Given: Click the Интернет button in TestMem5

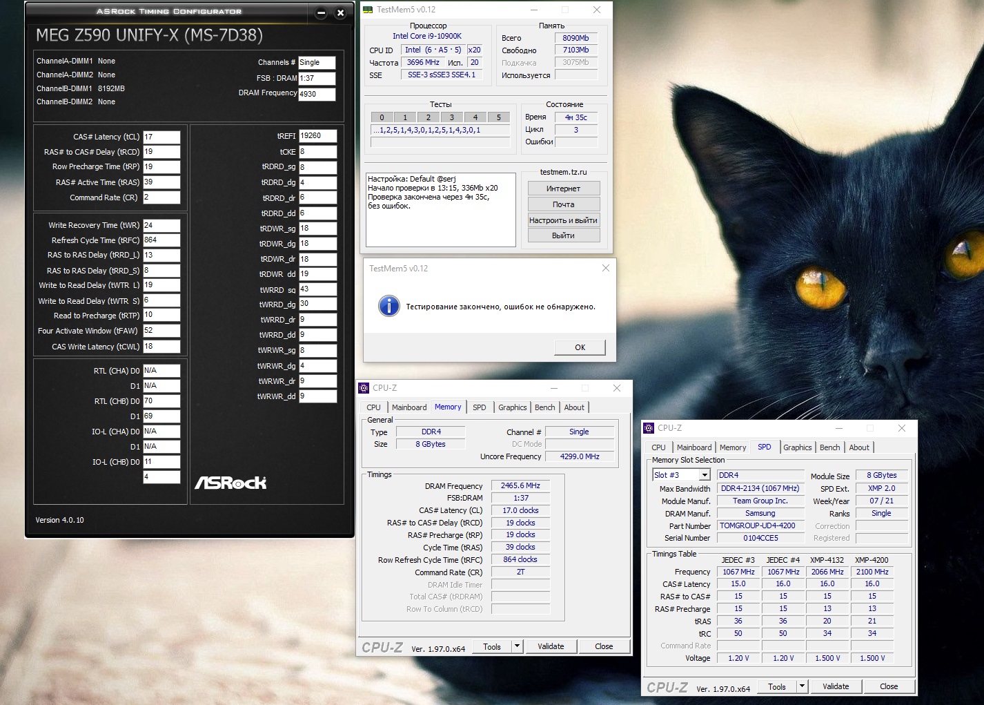Looking at the screenshot, I should point(564,189).
